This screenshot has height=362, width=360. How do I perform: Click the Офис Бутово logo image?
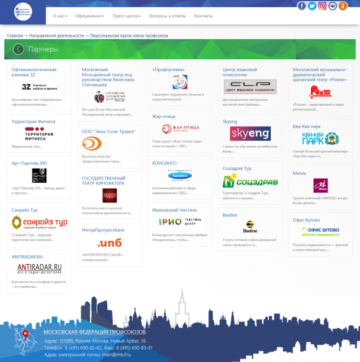click(x=320, y=232)
